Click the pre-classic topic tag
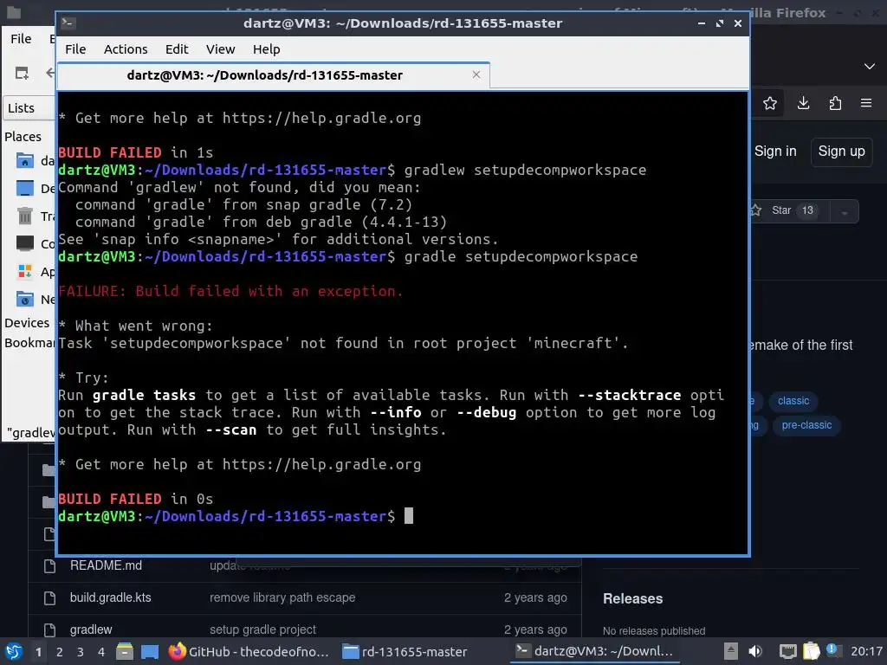 point(806,425)
